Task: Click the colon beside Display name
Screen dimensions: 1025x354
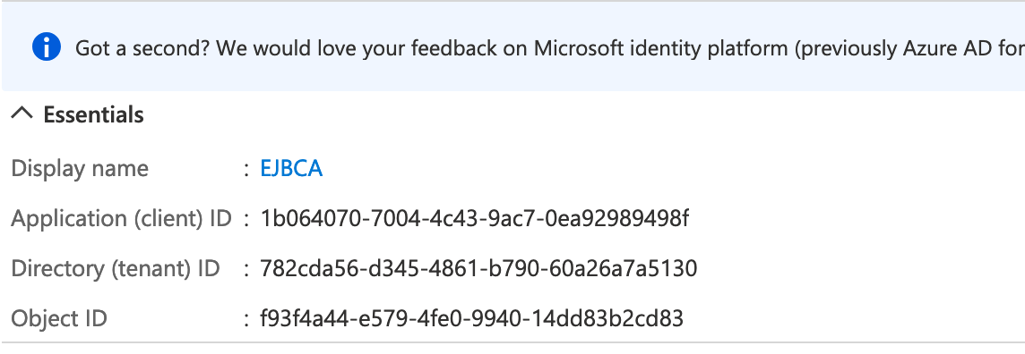Action: pyautogui.click(x=246, y=170)
